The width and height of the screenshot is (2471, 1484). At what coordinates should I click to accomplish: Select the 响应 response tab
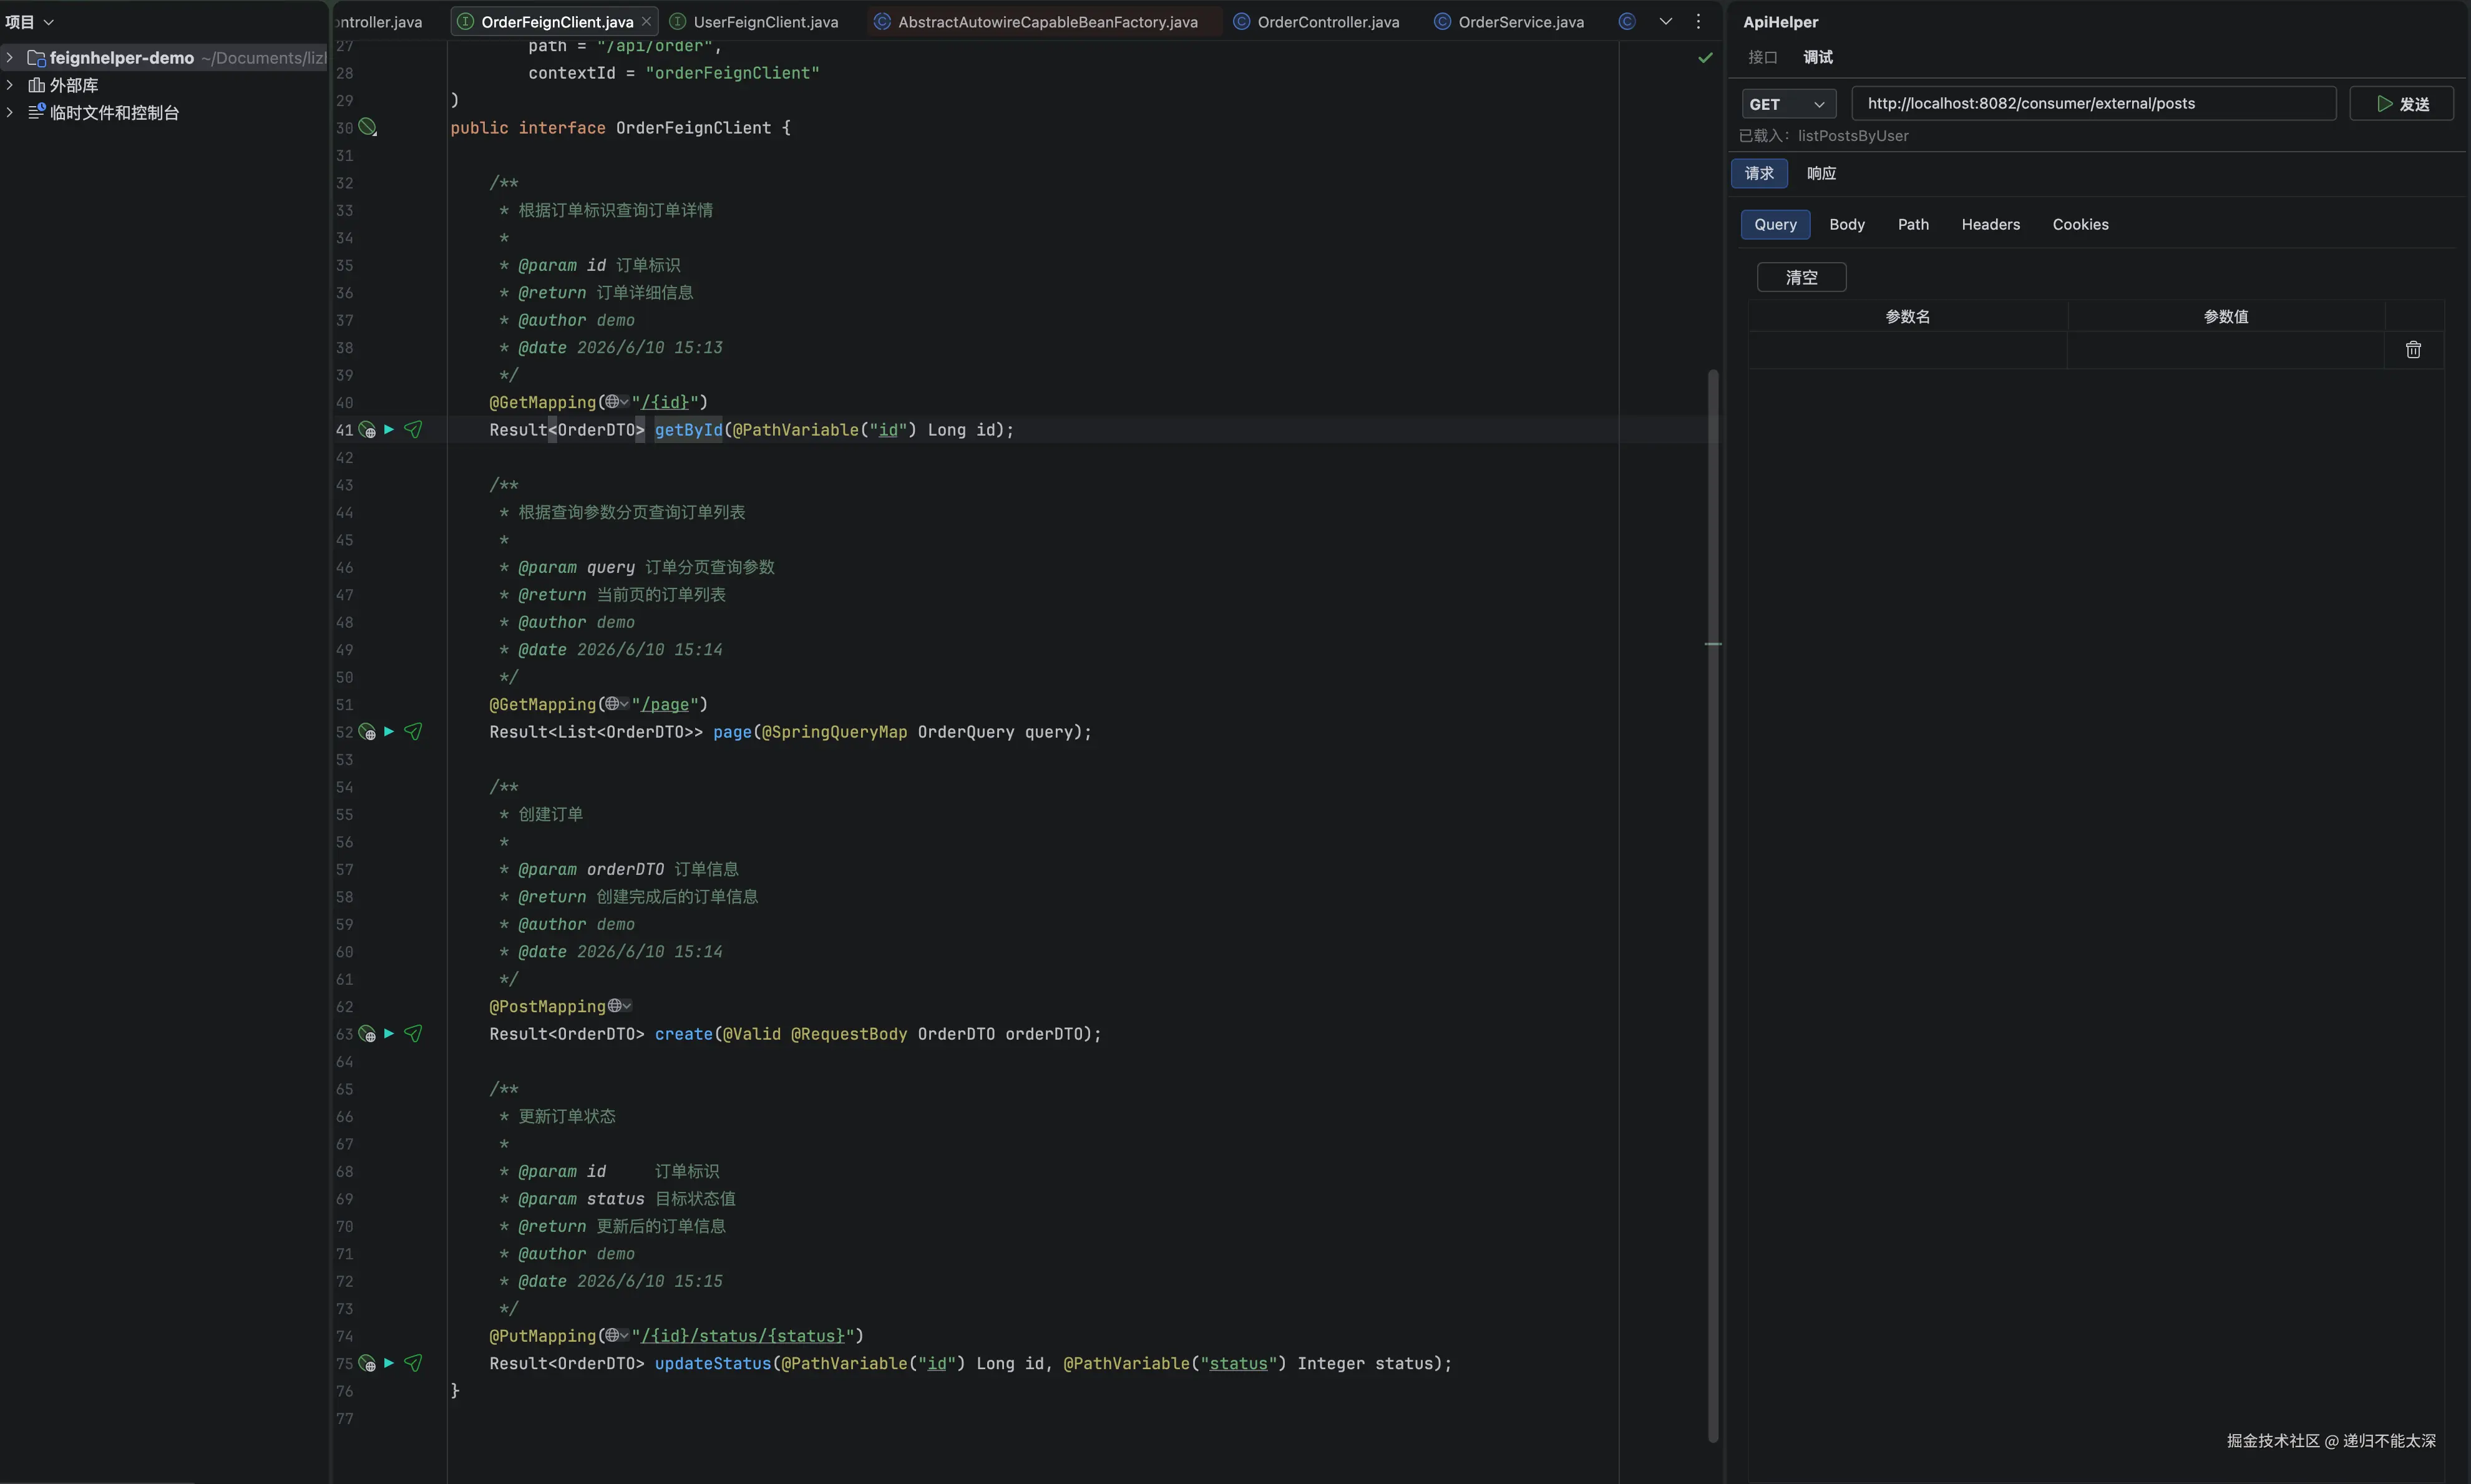pyautogui.click(x=1821, y=173)
